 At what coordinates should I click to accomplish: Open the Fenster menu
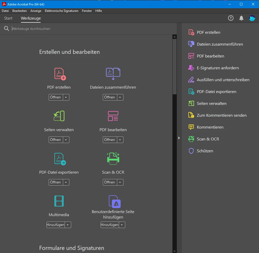click(x=87, y=11)
